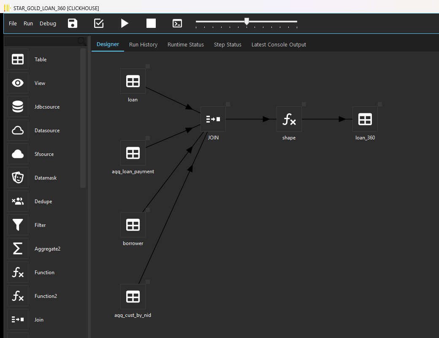
Task: Select the Table component icon in palette
Action: pyautogui.click(x=18, y=59)
